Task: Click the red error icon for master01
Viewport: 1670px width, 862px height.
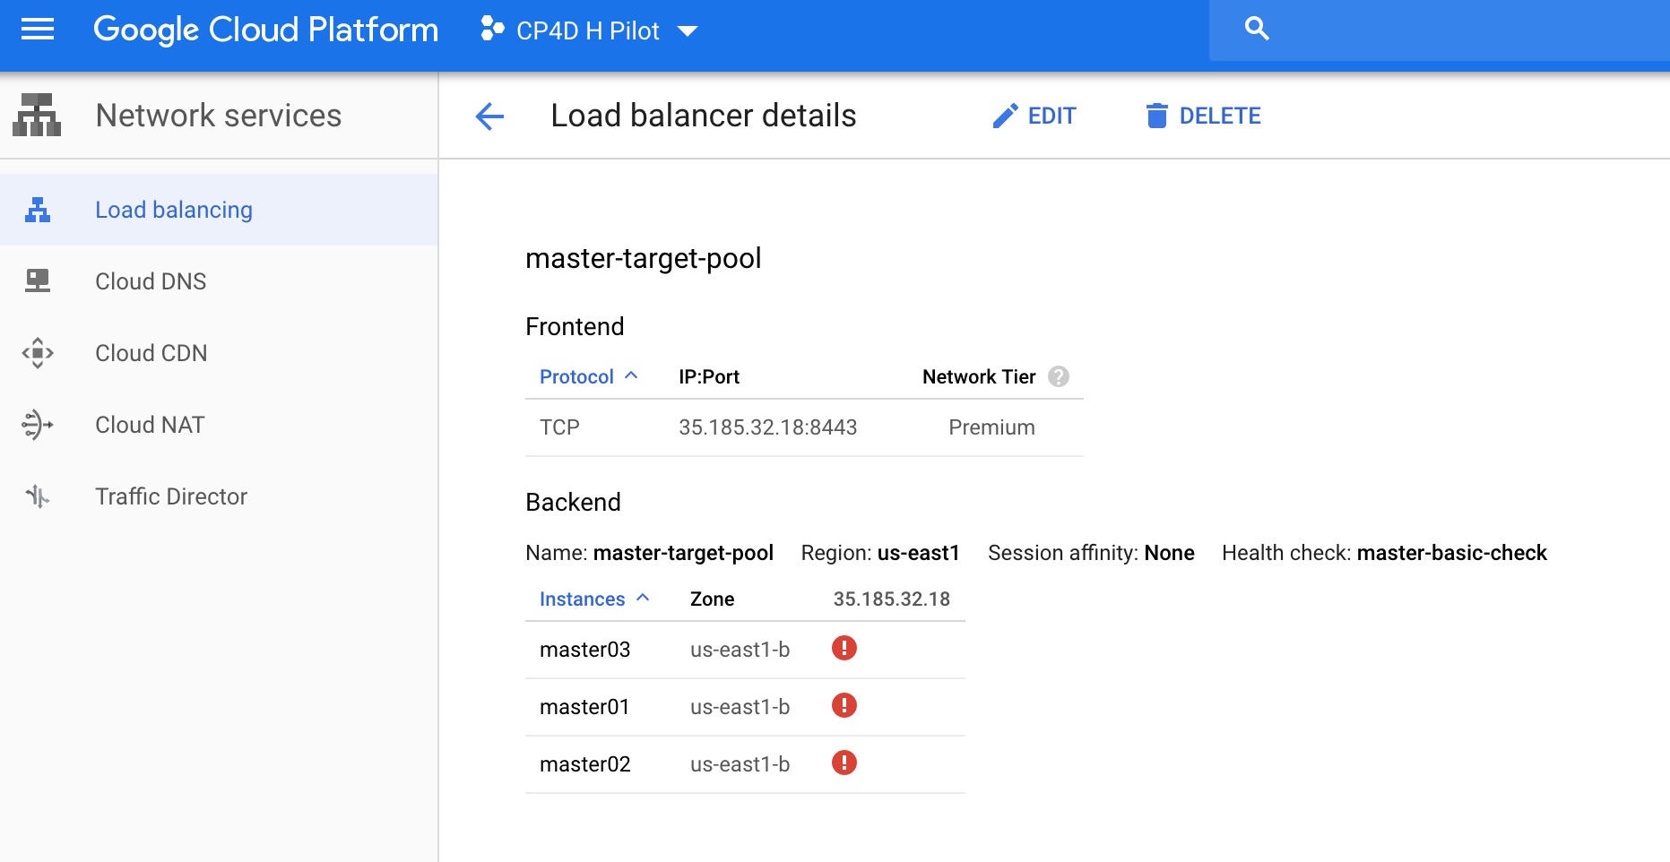Action: coord(844,705)
